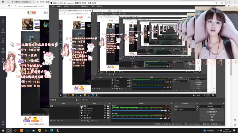Click the site lock icon in the browser address bar
The width and height of the screenshot is (238, 133).
pos(15,6)
